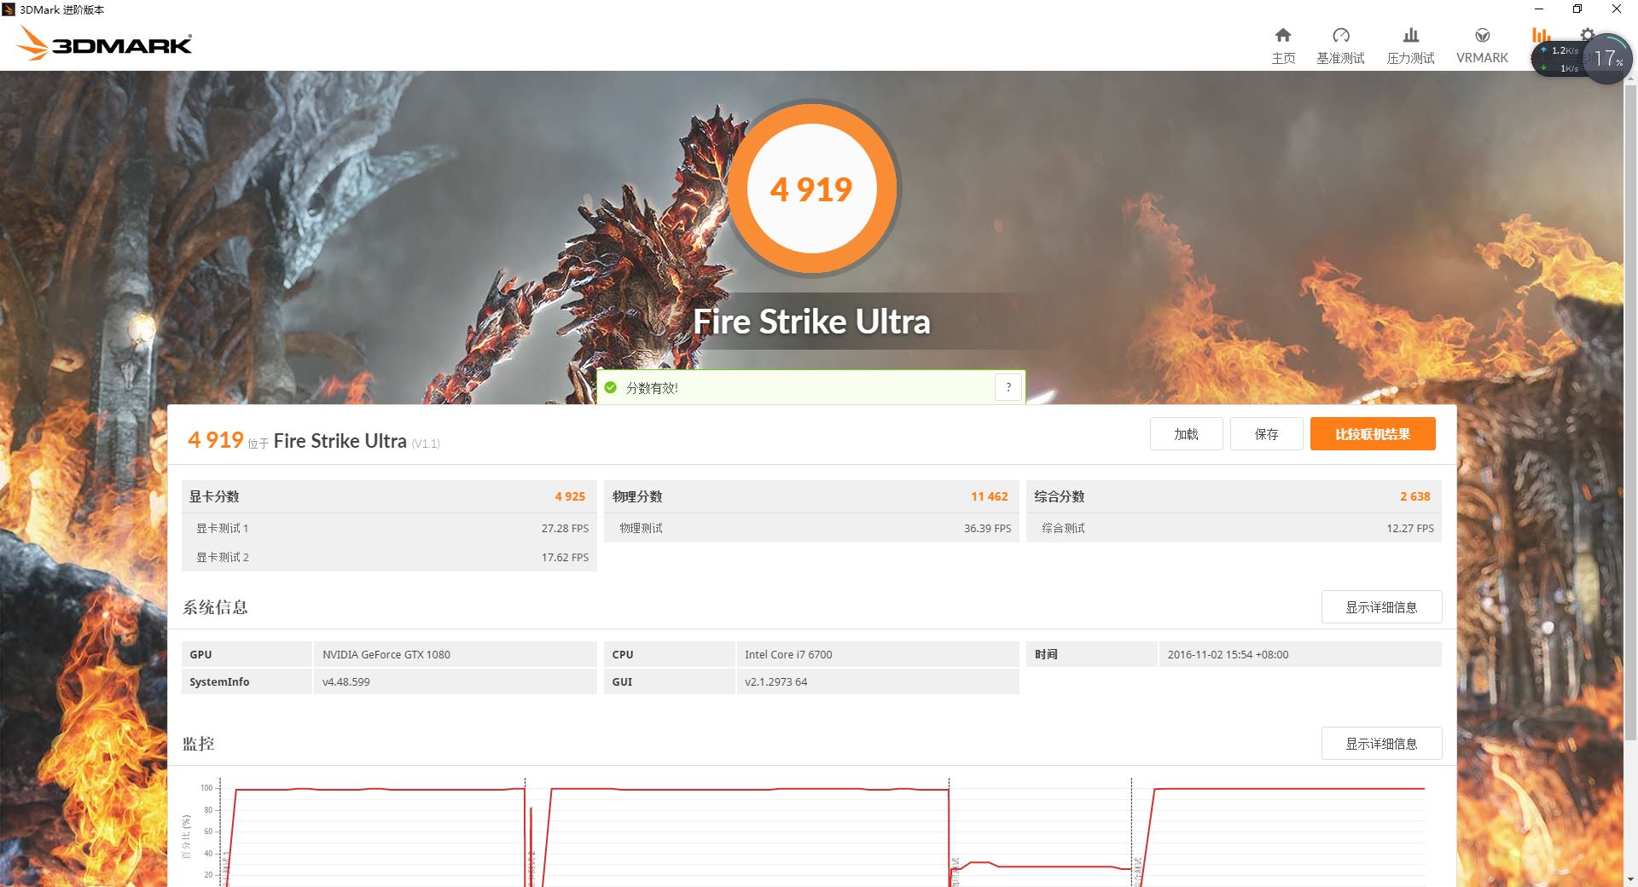Click the GPU label cell
Image resolution: width=1638 pixels, height=887 pixels.
pyautogui.click(x=247, y=654)
